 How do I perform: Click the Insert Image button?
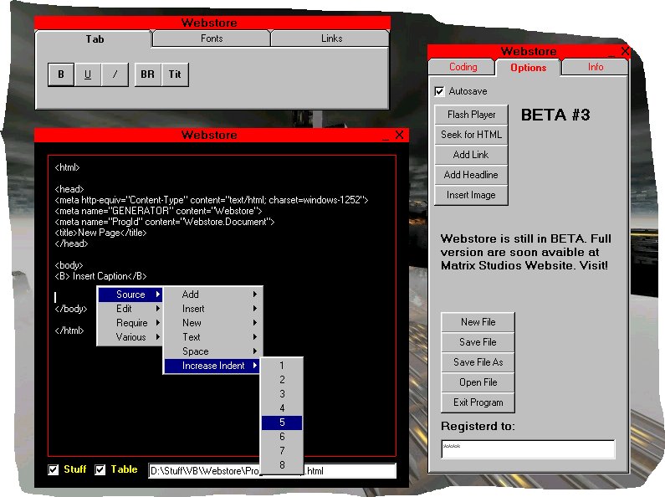click(x=470, y=195)
